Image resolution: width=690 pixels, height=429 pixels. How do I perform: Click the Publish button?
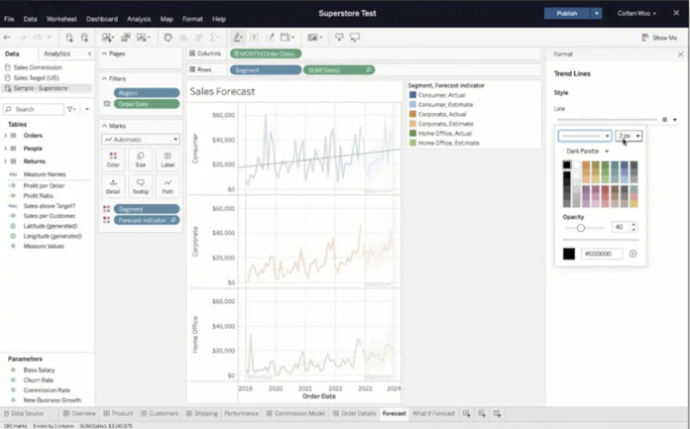point(566,14)
